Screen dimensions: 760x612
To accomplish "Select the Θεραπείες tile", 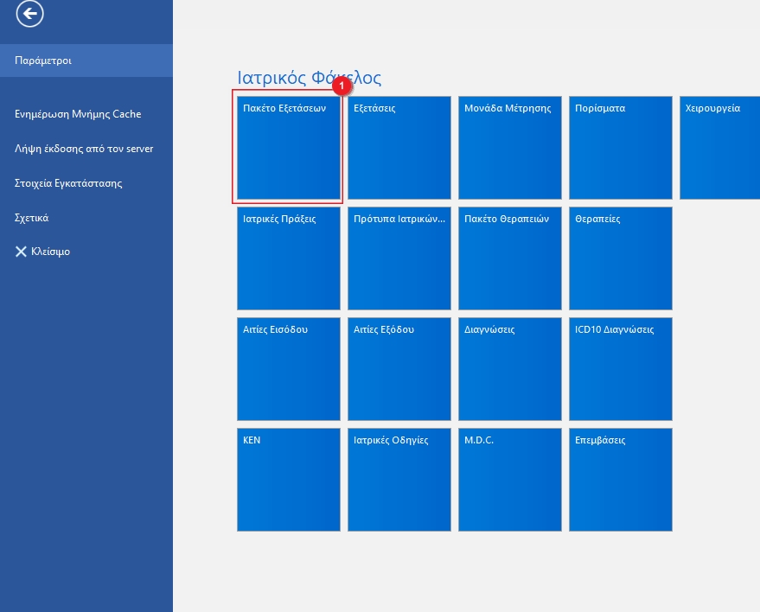I will [x=621, y=258].
